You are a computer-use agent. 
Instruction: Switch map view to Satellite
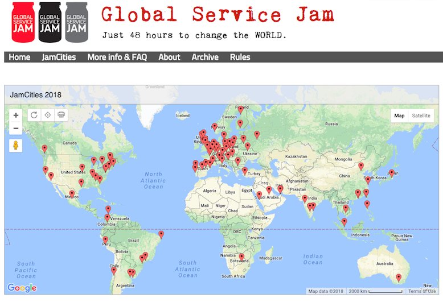[421, 115]
